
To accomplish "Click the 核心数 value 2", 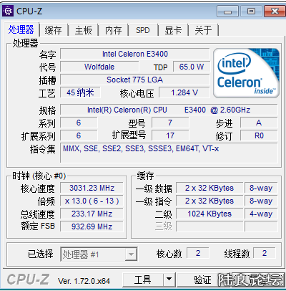I will (x=198, y=253).
